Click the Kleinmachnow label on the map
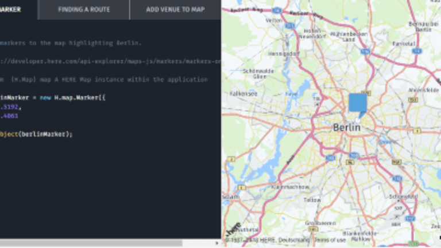 pos(290,187)
